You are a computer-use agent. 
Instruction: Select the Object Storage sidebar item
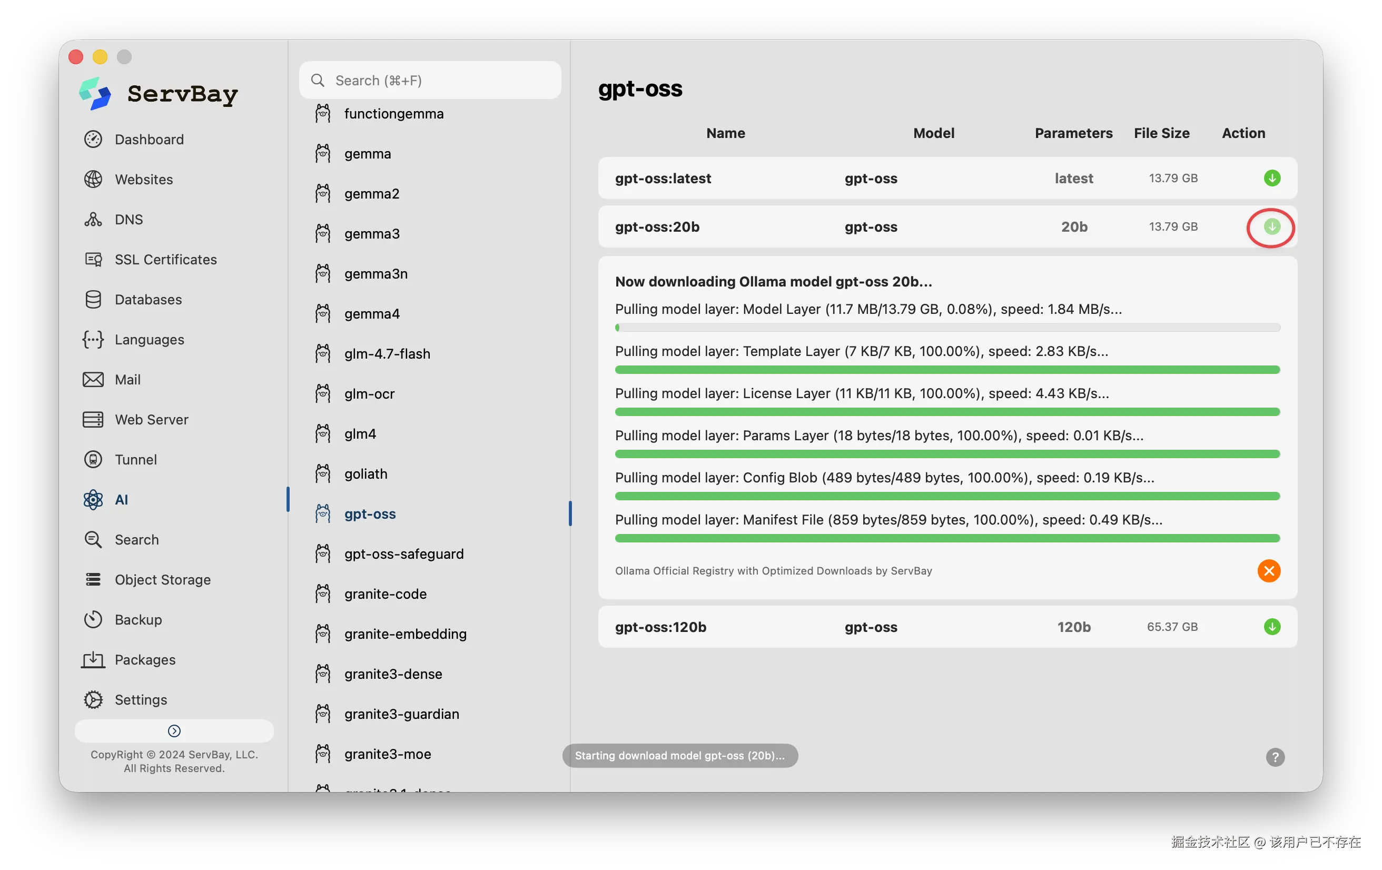click(x=162, y=580)
